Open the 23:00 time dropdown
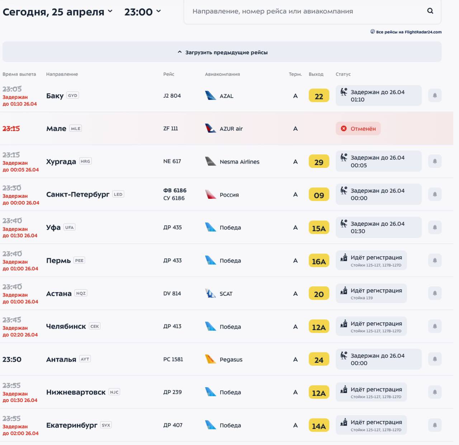Viewport: 459px width, 445px height. (142, 12)
